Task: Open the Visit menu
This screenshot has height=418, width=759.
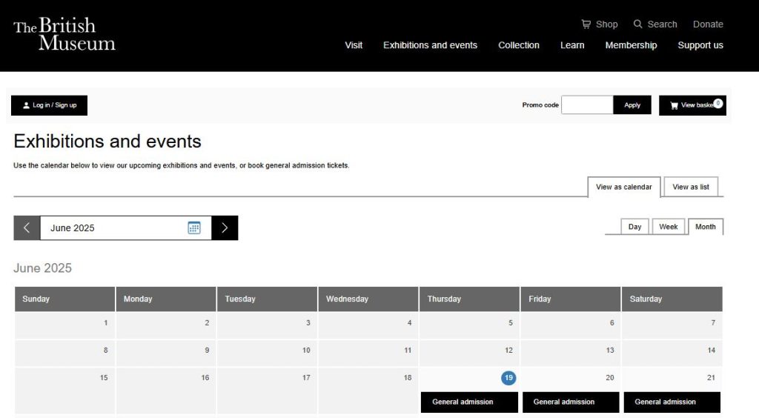Action: (x=354, y=45)
